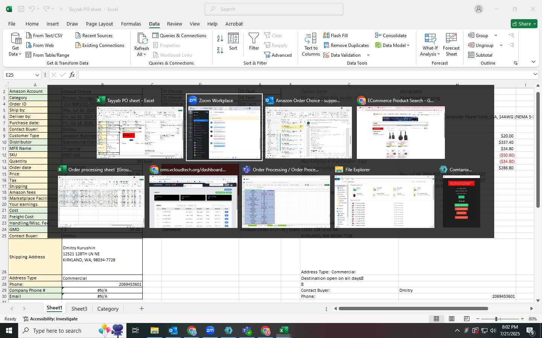Select From Table/Range option
Viewport: 542px width, 338px height.
(47, 55)
